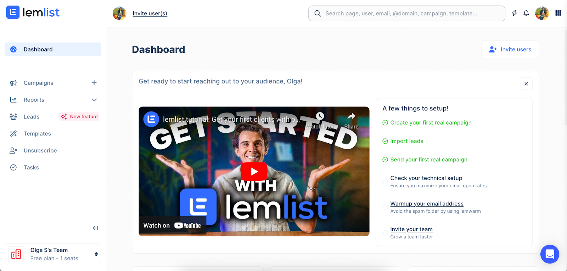The width and height of the screenshot is (567, 271).
Task: Select the Templates magic-wand icon
Action: [13, 133]
